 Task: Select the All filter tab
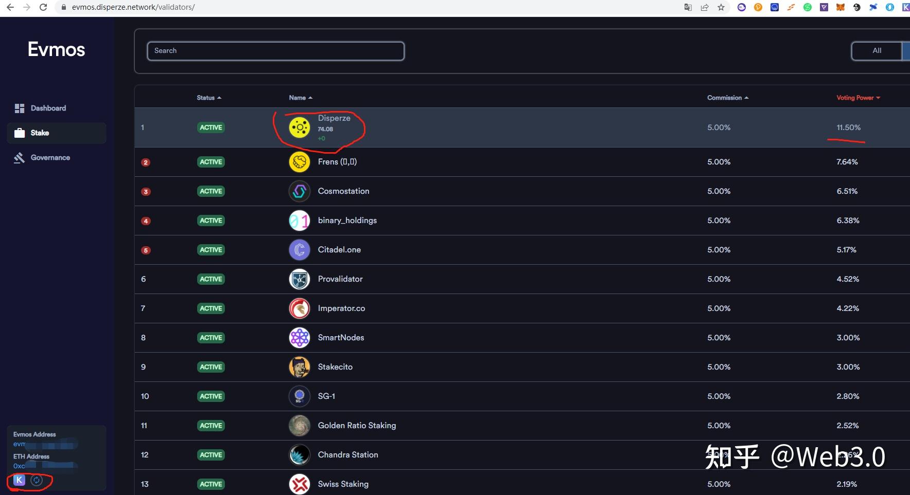coord(877,50)
